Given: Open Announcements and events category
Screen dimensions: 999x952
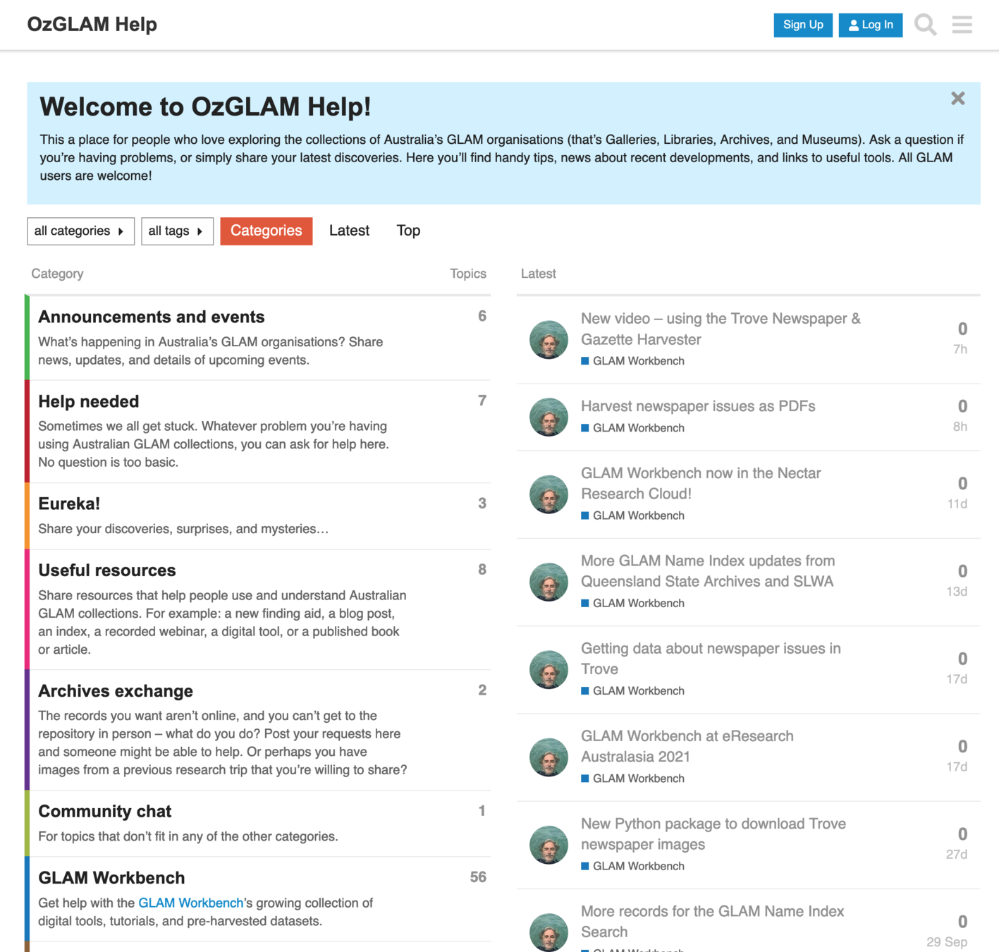Looking at the screenshot, I should pos(152,317).
